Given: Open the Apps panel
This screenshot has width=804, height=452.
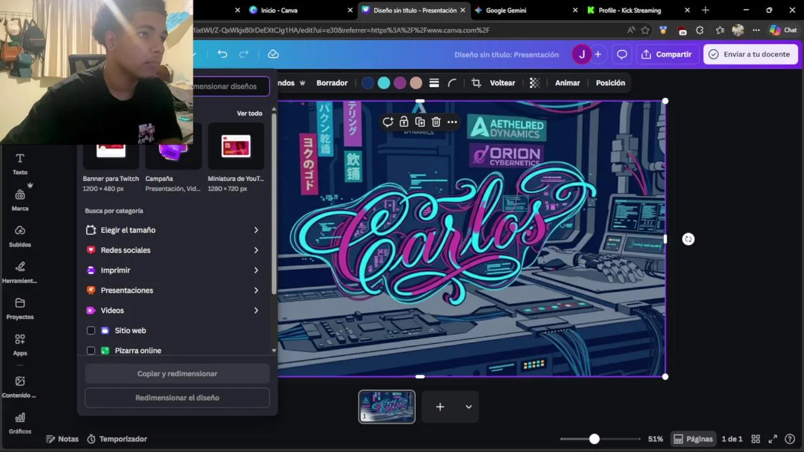Looking at the screenshot, I should pyautogui.click(x=20, y=345).
